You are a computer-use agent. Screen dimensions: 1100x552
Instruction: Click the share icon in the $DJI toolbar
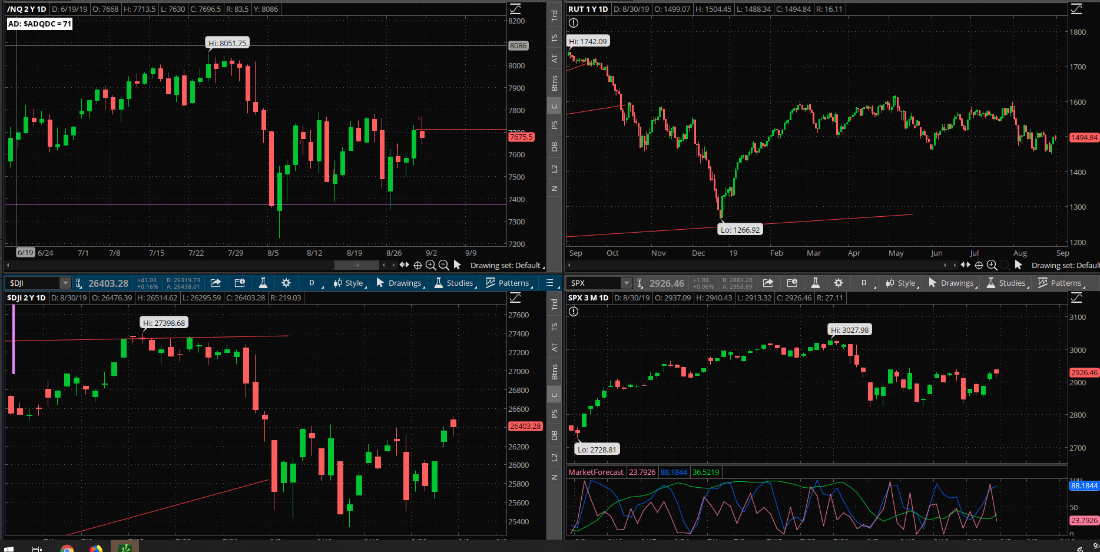(216, 283)
